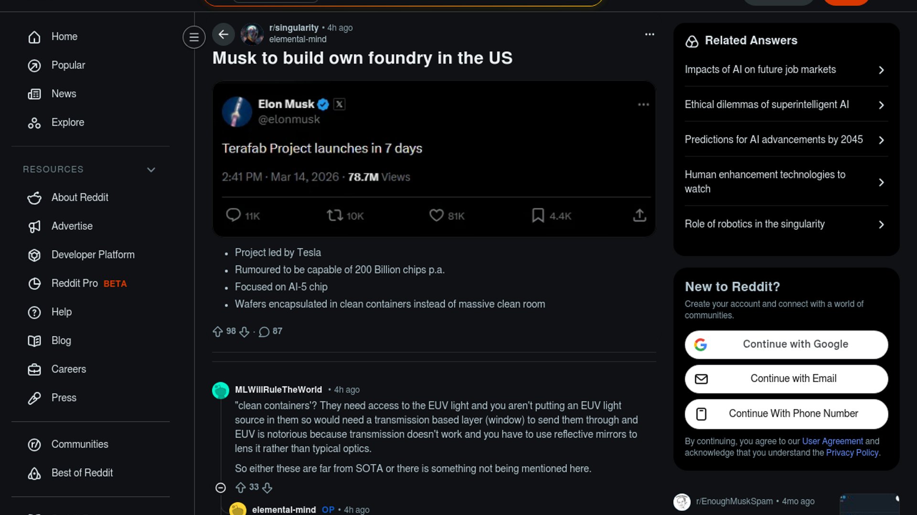The height and width of the screenshot is (515, 917).
Task: Expand Impacts of AI on future job markets
Action: point(786,70)
